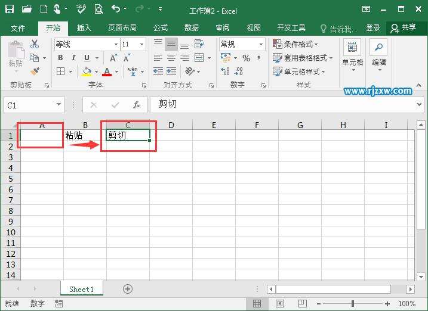This screenshot has height=311, width=428.
Task: Open the number format dropdown showing 常规
Action: pyautogui.click(x=261, y=44)
